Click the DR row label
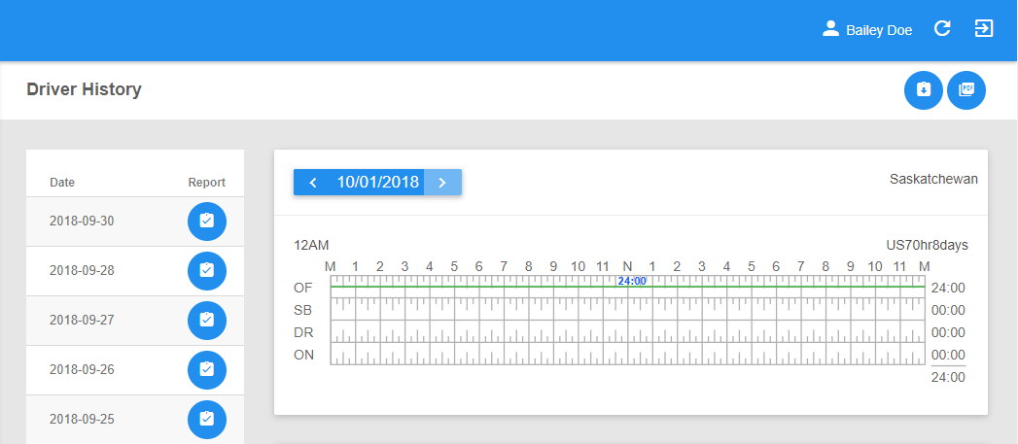 tap(303, 332)
